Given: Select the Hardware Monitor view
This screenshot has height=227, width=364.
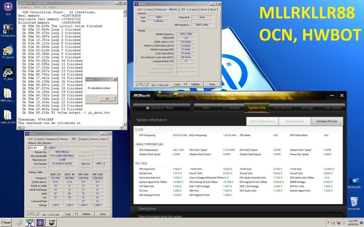Looking at the screenshot, I should coord(327,121).
